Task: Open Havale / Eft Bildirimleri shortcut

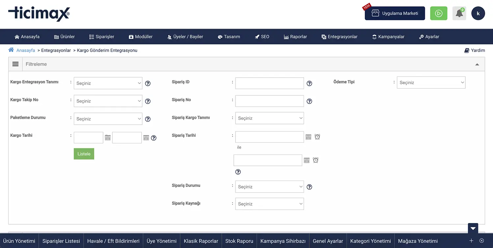Action: [x=113, y=241]
